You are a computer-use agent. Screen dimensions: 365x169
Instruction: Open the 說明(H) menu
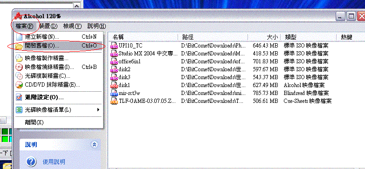[96, 26]
